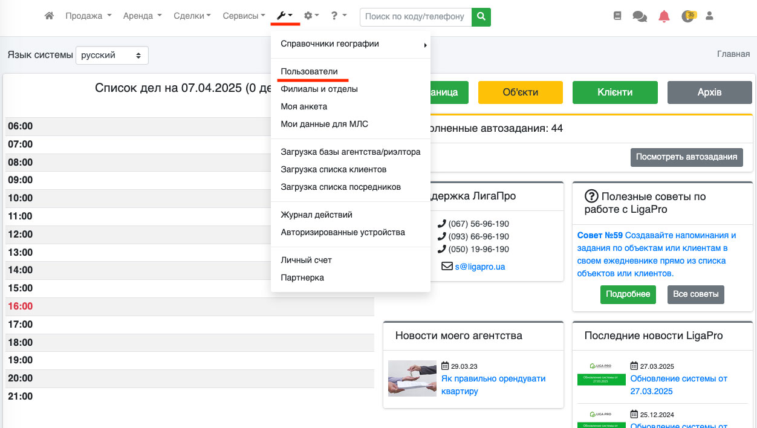Open the red bell notifications icon

tap(664, 16)
